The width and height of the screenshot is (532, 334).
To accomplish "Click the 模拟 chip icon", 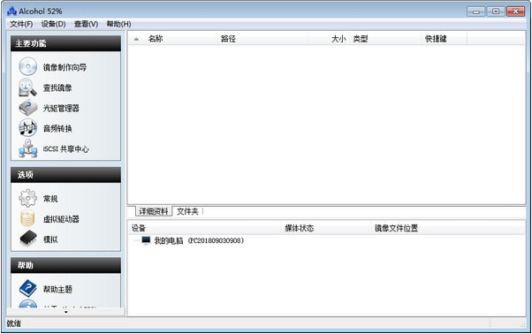I will pyautogui.click(x=28, y=239).
